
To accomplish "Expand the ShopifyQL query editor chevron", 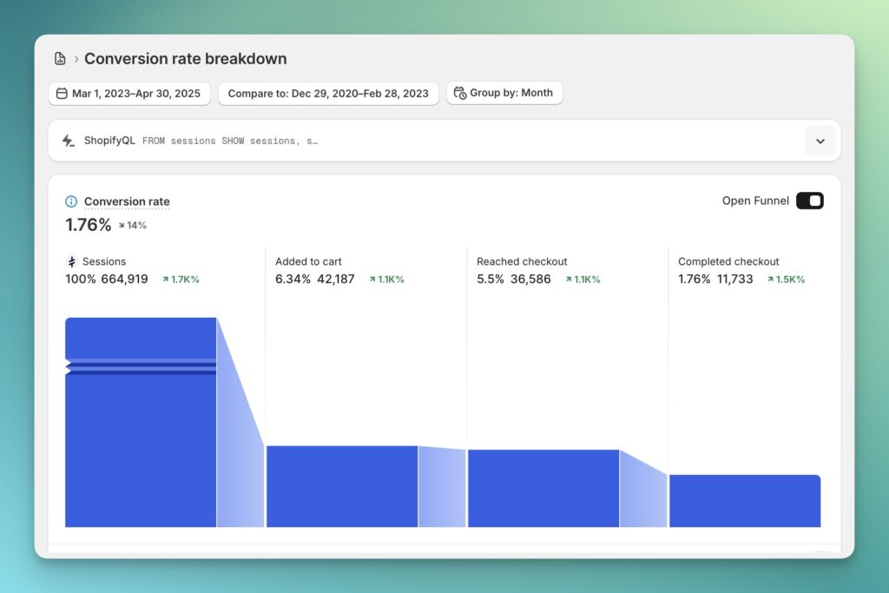I will click(x=820, y=141).
